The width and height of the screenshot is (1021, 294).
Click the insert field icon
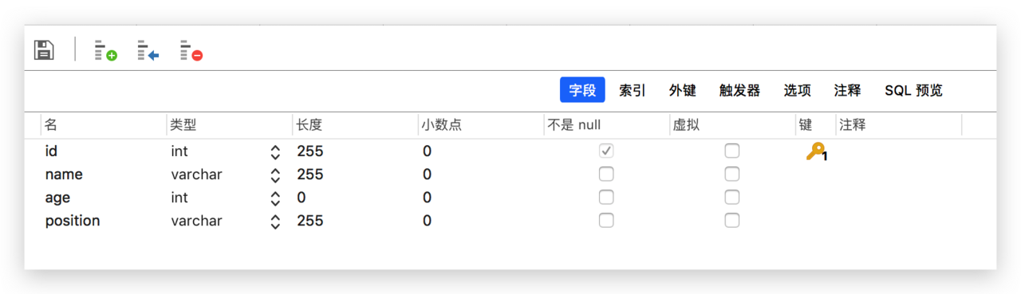pos(148,51)
